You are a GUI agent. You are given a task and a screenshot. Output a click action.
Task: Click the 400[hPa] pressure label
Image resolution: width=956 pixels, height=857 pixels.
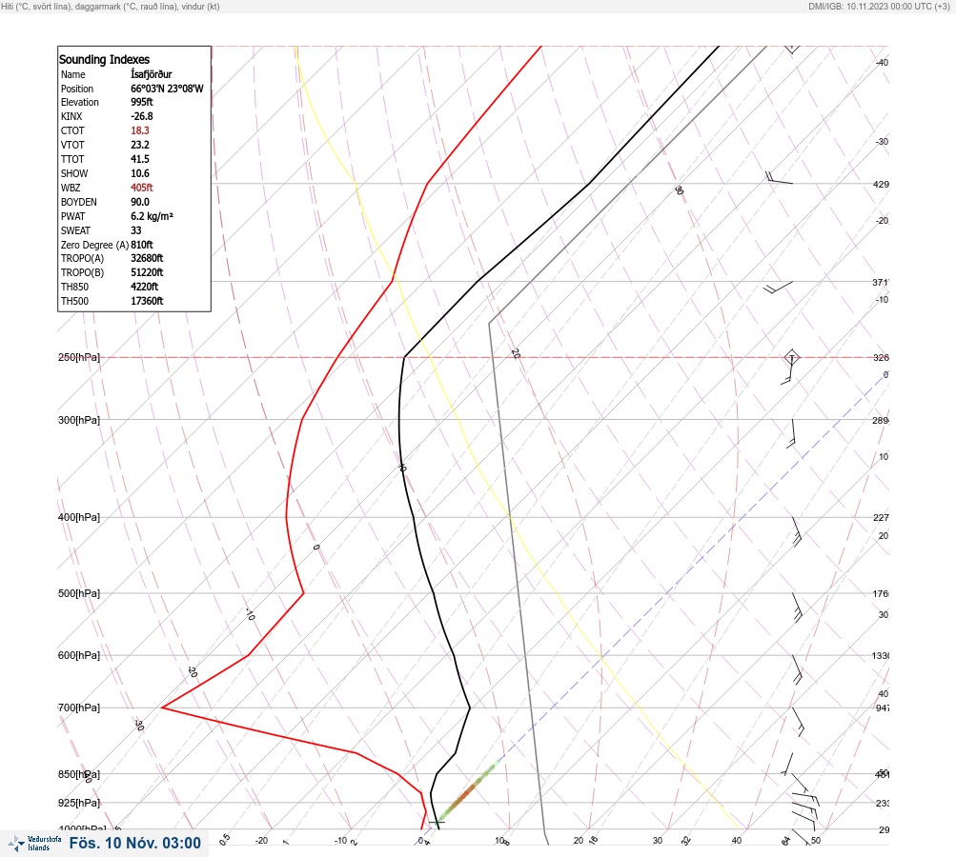tap(79, 517)
